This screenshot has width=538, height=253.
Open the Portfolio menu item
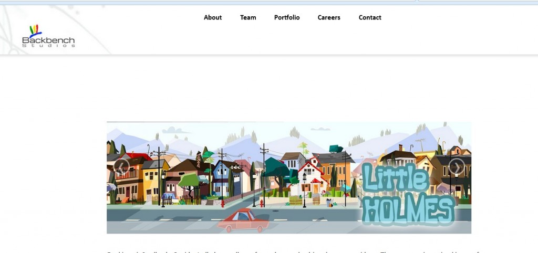click(287, 17)
